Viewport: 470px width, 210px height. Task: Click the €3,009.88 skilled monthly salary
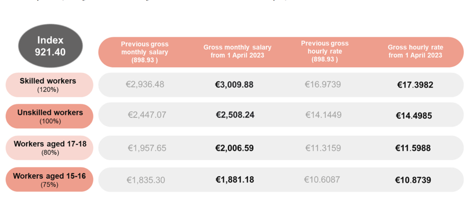[x=234, y=85]
